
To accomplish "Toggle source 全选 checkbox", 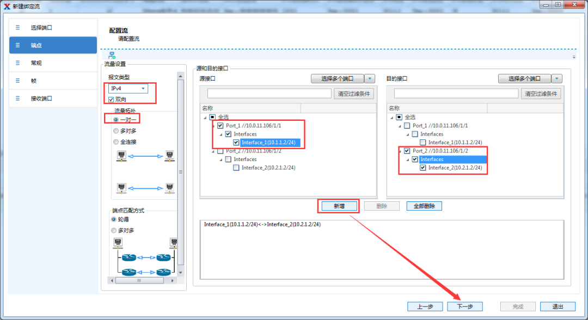I will point(213,118).
